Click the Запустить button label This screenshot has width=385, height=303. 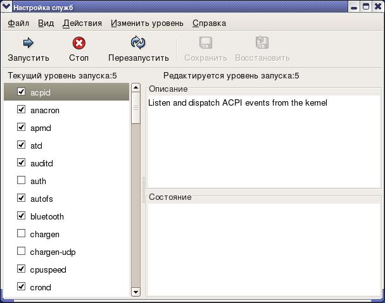pos(28,58)
